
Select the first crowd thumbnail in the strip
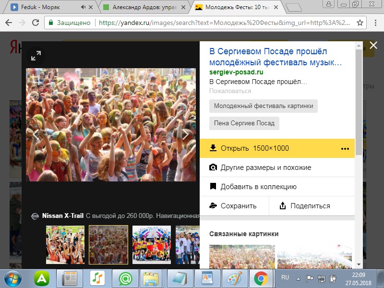click(65, 245)
